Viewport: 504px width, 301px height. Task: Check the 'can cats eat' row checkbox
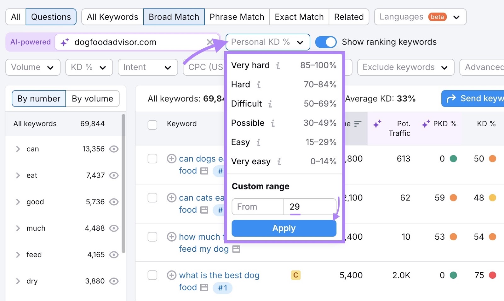tap(152, 198)
